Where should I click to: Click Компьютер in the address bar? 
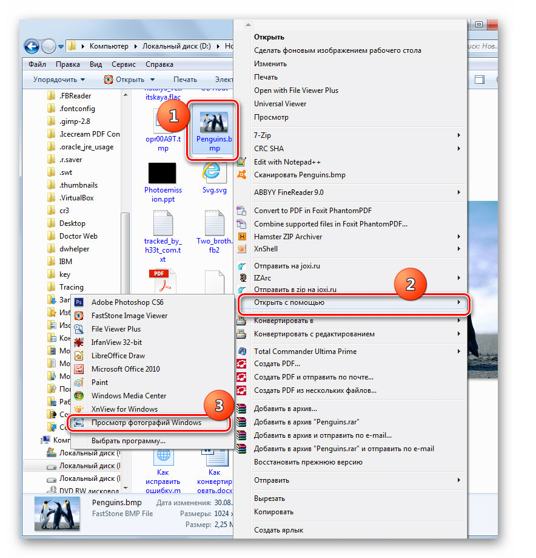(109, 46)
